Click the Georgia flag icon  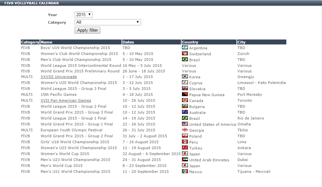coord(185,130)
